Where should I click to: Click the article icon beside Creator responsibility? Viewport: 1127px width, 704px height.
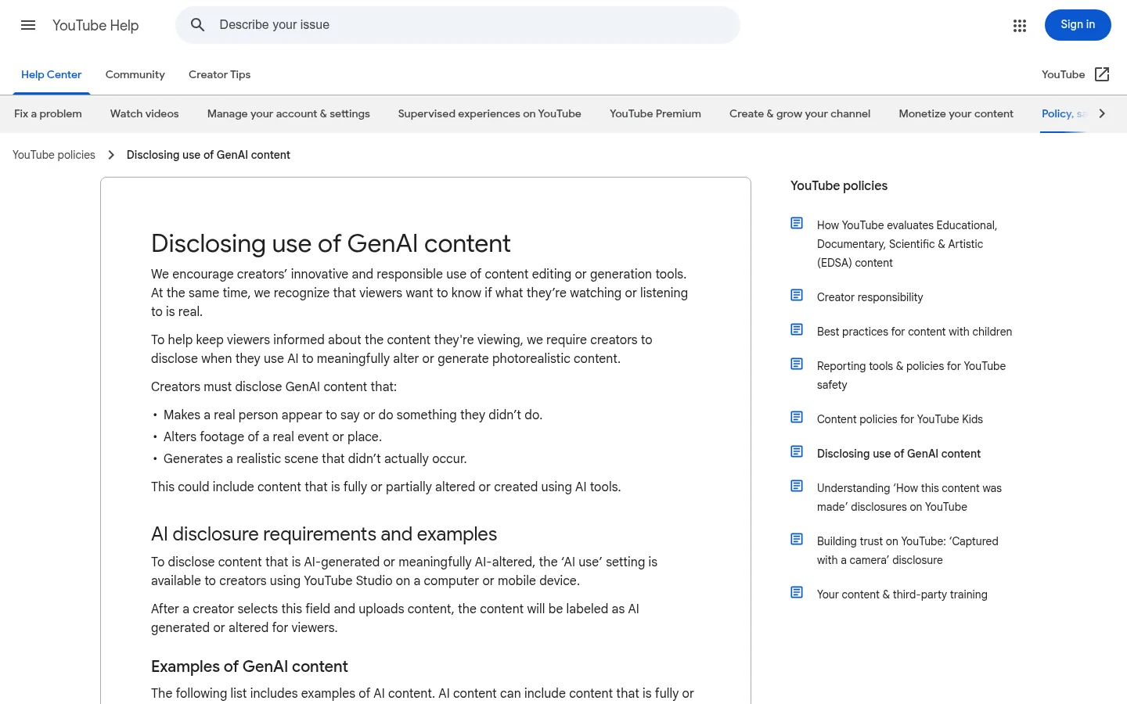797,296
